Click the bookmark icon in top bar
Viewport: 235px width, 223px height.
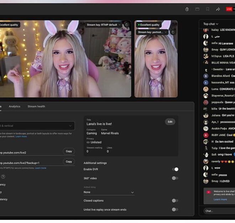[208, 9]
